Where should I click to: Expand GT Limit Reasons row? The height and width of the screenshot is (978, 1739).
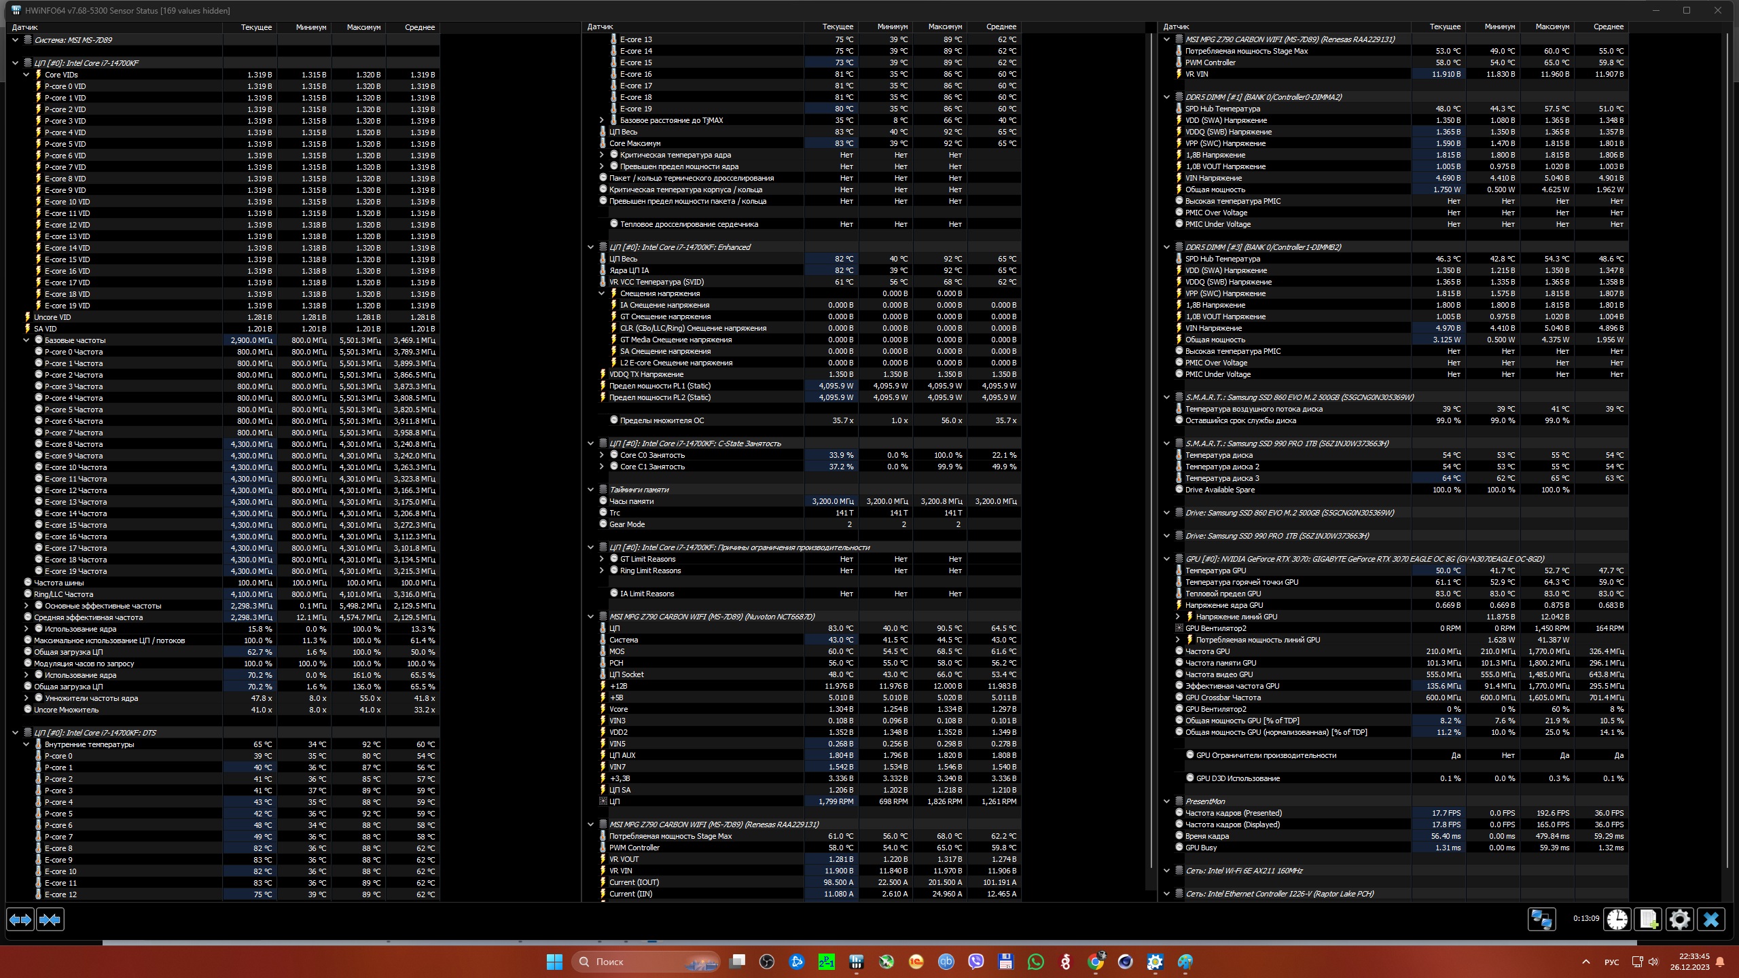[601, 559]
